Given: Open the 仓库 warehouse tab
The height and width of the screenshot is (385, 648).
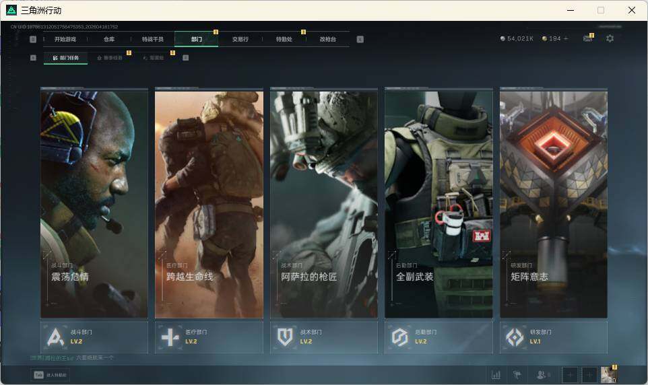Looking at the screenshot, I should pos(109,39).
